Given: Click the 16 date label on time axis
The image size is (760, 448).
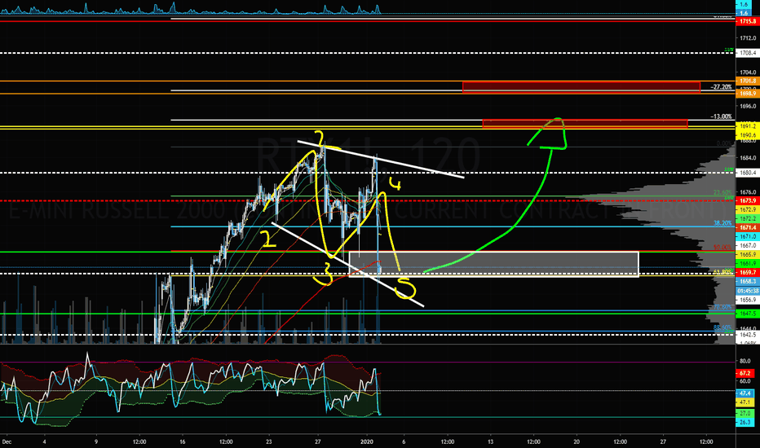Looking at the screenshot, I should 182,441.
